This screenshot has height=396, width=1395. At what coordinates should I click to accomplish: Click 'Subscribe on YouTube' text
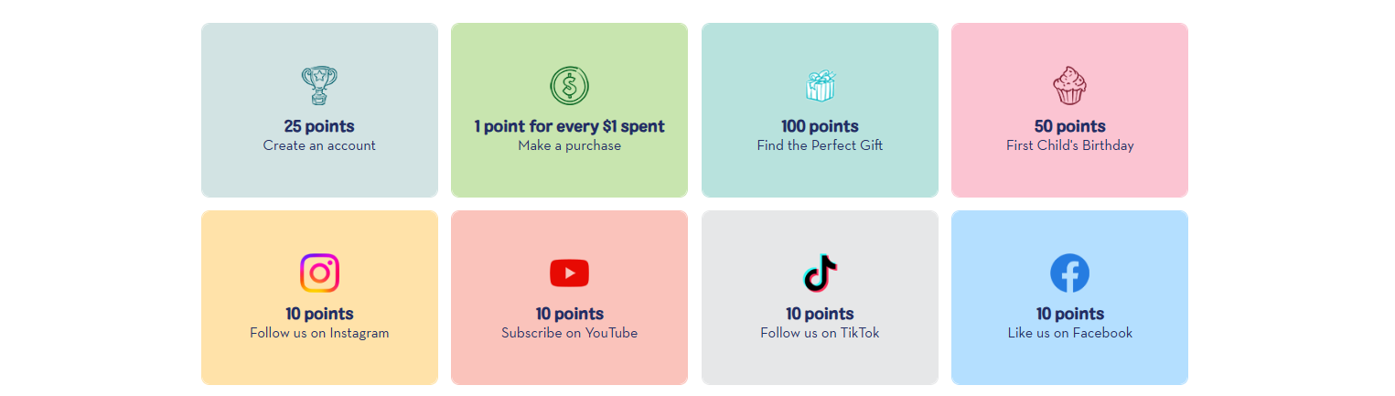pyautogui.click(x=569, y=333)
